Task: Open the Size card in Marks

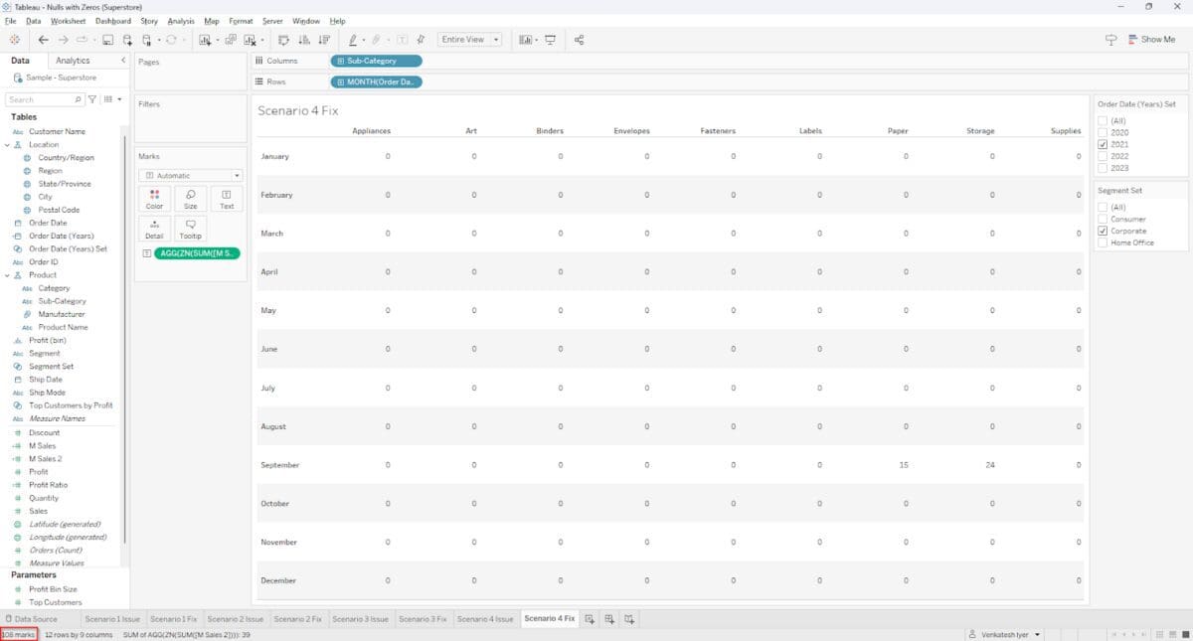Action: click(190, 199)
